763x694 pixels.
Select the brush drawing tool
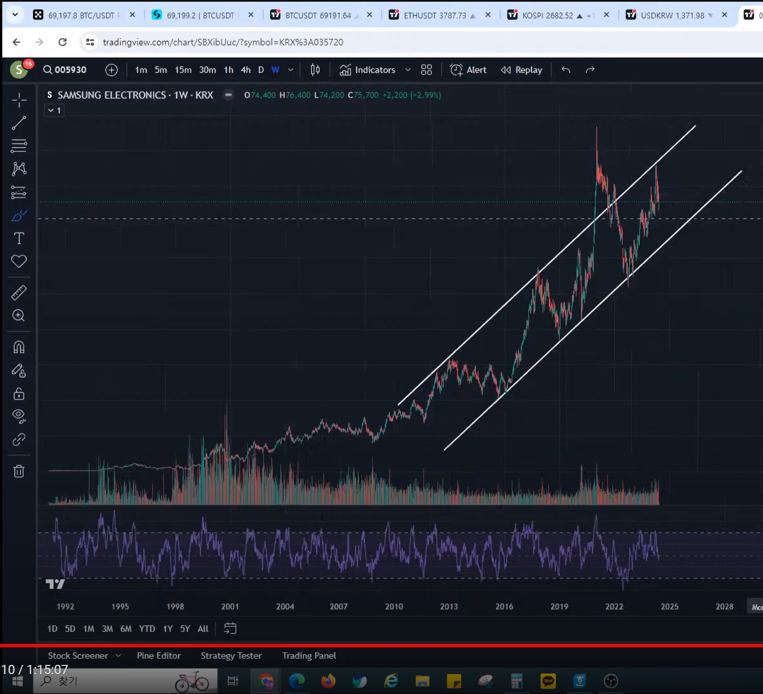coord(19,215)
